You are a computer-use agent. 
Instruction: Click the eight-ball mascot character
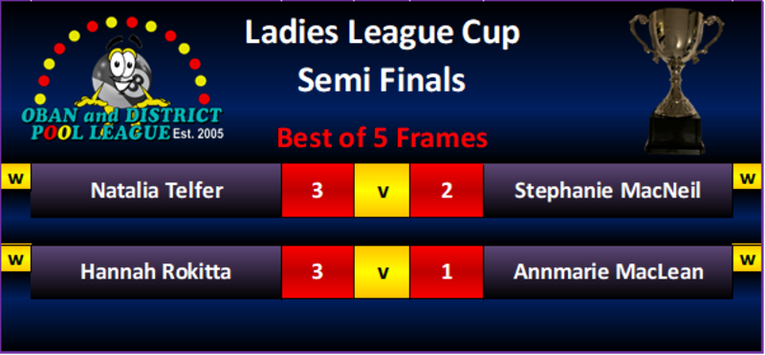tap(122, 74)
